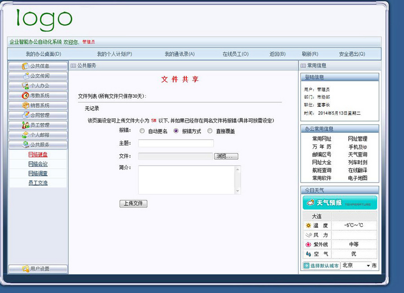404x293 pixels.
Task: Open the 考勤系统 (attendance system) sidebar icon
Action: click(x=38, y=96)
